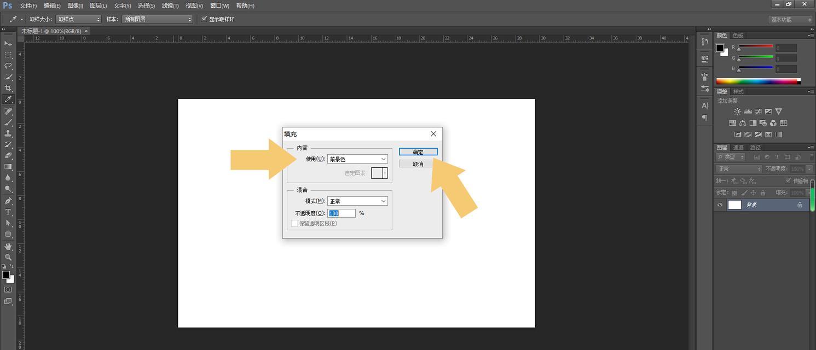Toggle lock transparent pixels in Layers panel
This screenshot has height=350, width=816.
tap(734, 192)
